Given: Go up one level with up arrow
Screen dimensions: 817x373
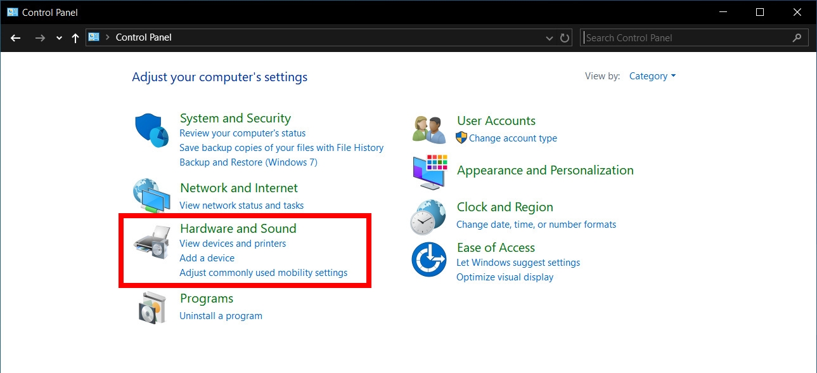Looking at the screenshot, I should pos(75,38).
